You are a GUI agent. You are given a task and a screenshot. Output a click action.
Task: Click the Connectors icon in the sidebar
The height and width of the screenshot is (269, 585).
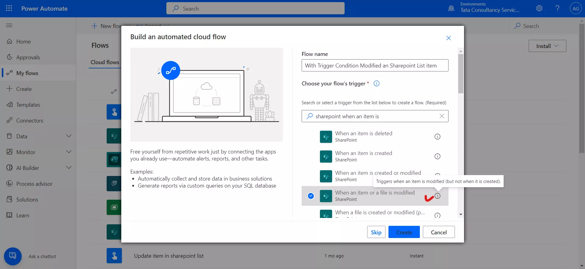9,120
